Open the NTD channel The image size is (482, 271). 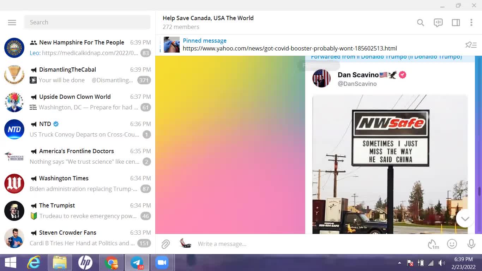tap(78, 129)
